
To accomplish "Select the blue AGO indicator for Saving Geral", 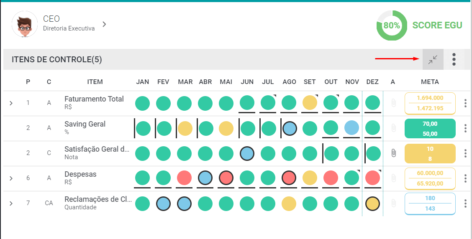I will tap(290, 128).
